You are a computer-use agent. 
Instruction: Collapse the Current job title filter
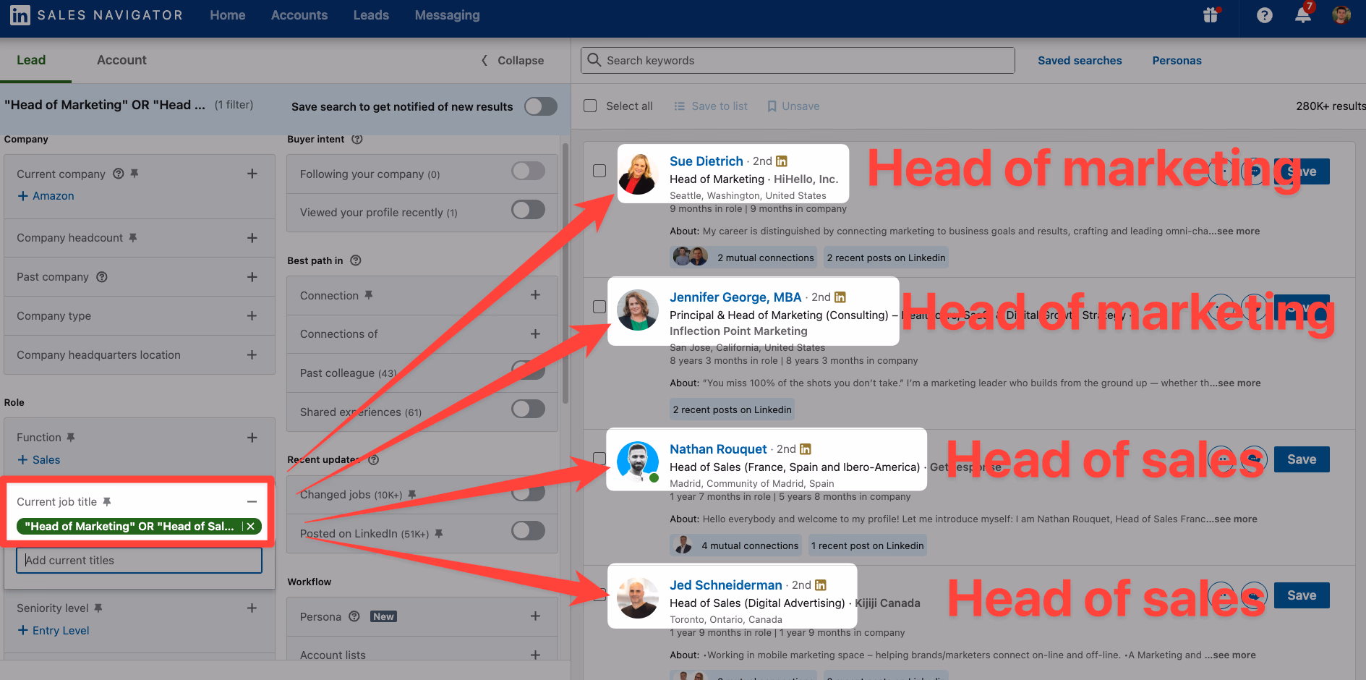(x=252, y=501)
